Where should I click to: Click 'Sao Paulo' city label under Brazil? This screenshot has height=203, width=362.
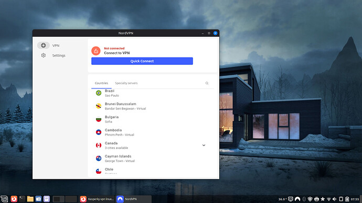click(112, 96)
